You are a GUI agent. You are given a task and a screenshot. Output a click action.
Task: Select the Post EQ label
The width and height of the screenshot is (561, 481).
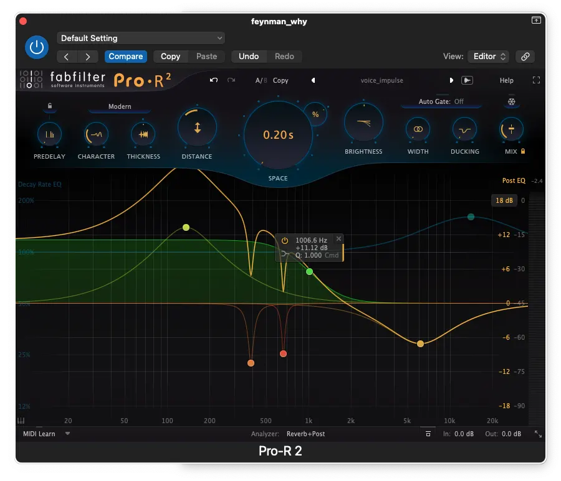point(514,180)
